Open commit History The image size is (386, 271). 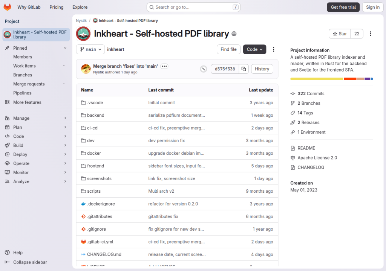point(262,69)
